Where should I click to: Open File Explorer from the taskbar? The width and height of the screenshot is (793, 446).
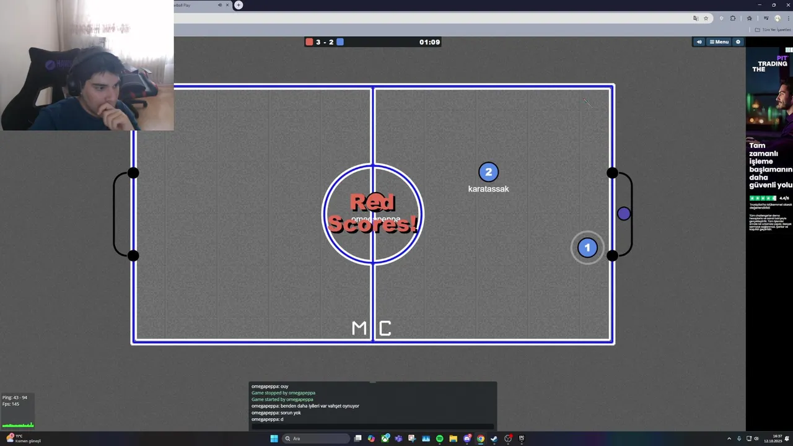click(x=453, y=439)
